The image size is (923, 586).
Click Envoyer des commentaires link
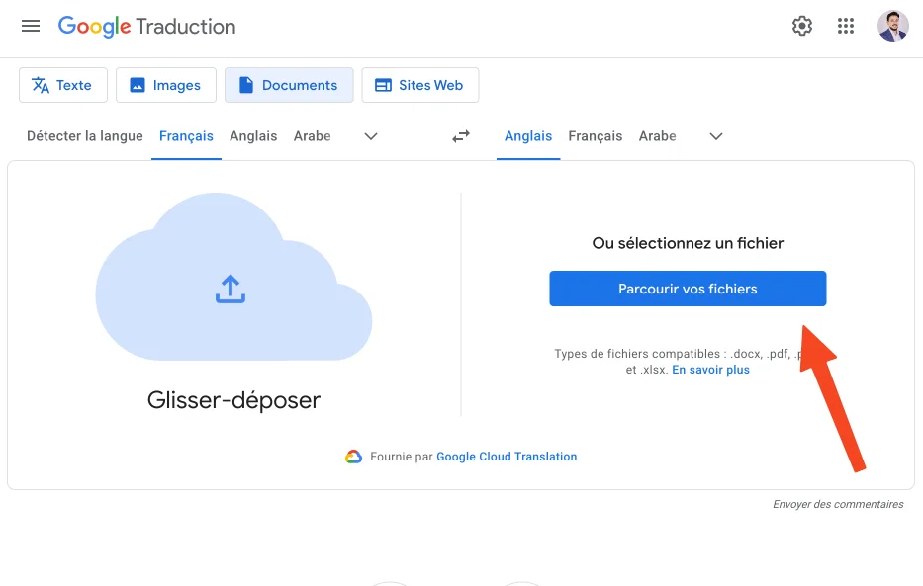(838, 504)
